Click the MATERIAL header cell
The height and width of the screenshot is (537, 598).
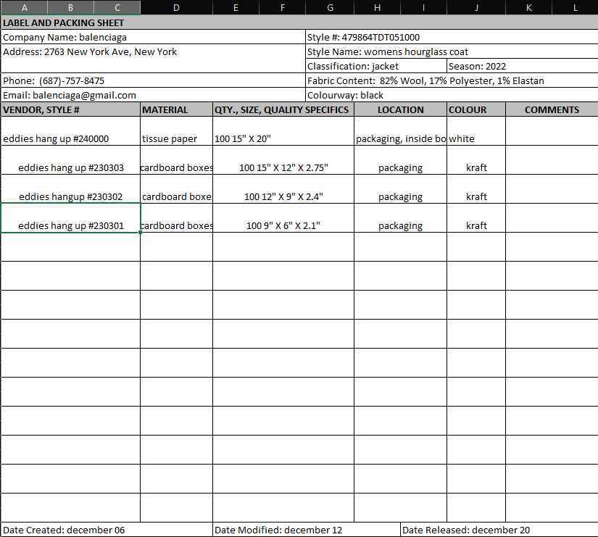177,109
